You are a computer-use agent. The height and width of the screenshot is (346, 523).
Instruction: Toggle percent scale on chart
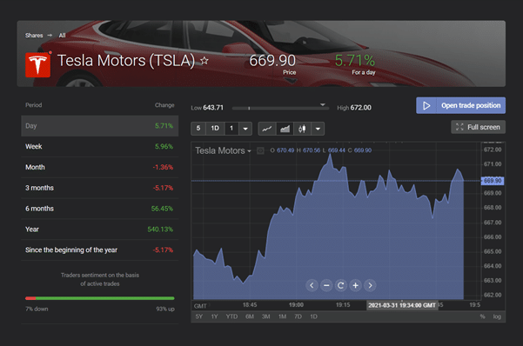[482, 316]
